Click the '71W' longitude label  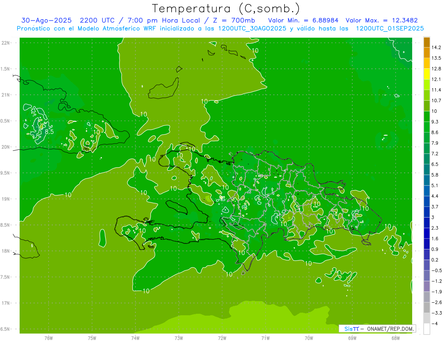(x=265, y=338)
